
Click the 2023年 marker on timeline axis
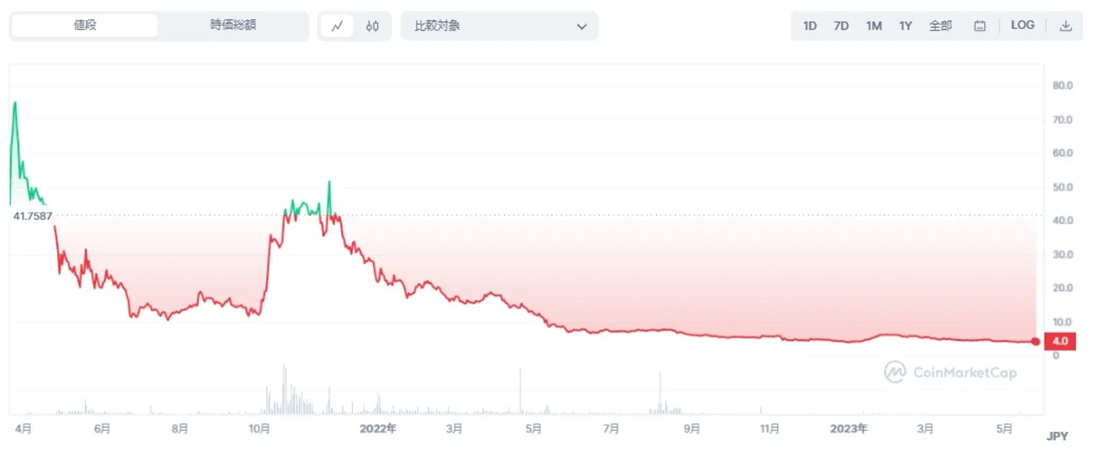[x=848, y=428]
